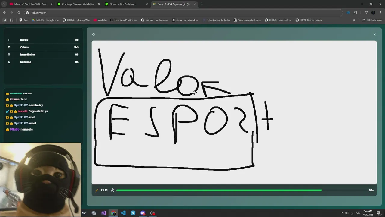Go back with the browser back arrow
The width and height of the screenshot is (385, 217).
click(4, 13)
